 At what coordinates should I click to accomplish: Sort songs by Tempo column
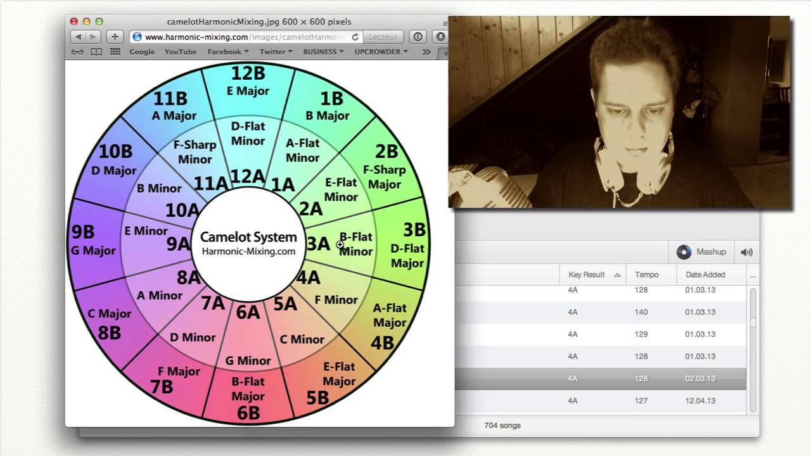coord(651,275)
